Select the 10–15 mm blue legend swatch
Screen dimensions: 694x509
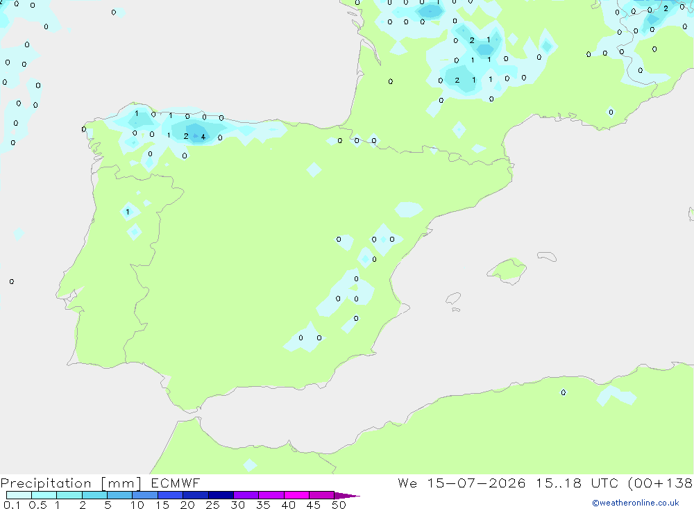tap(145, 495)
